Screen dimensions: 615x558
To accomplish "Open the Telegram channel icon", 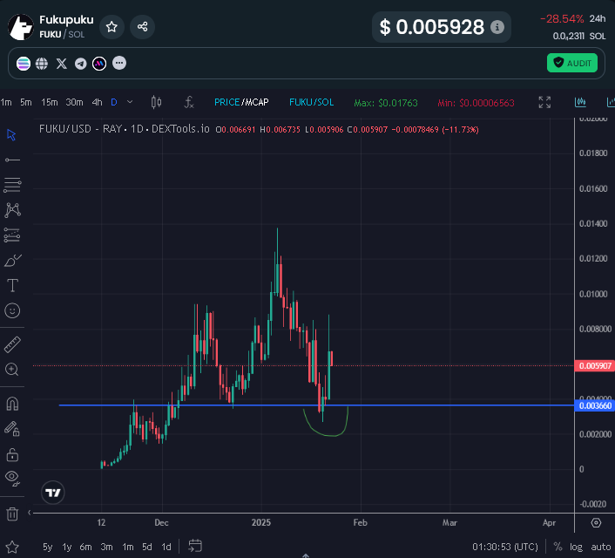I will (x=81, y=64).
